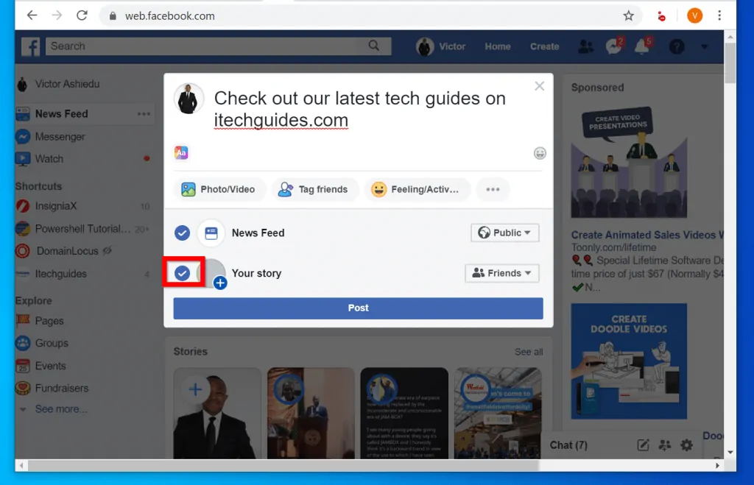
Task: Enable sharing to Your Story
Action: (x=182, y=273)
